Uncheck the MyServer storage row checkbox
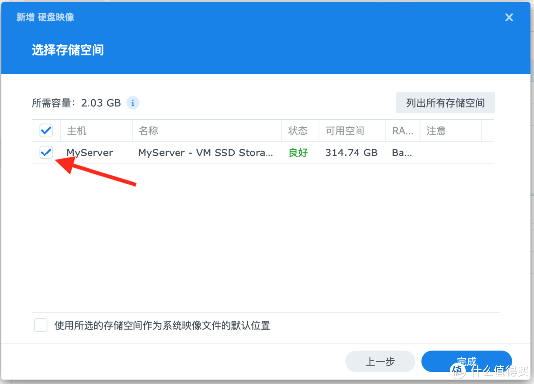The width and height of the screenshot is (534, 384). point(46,153)
